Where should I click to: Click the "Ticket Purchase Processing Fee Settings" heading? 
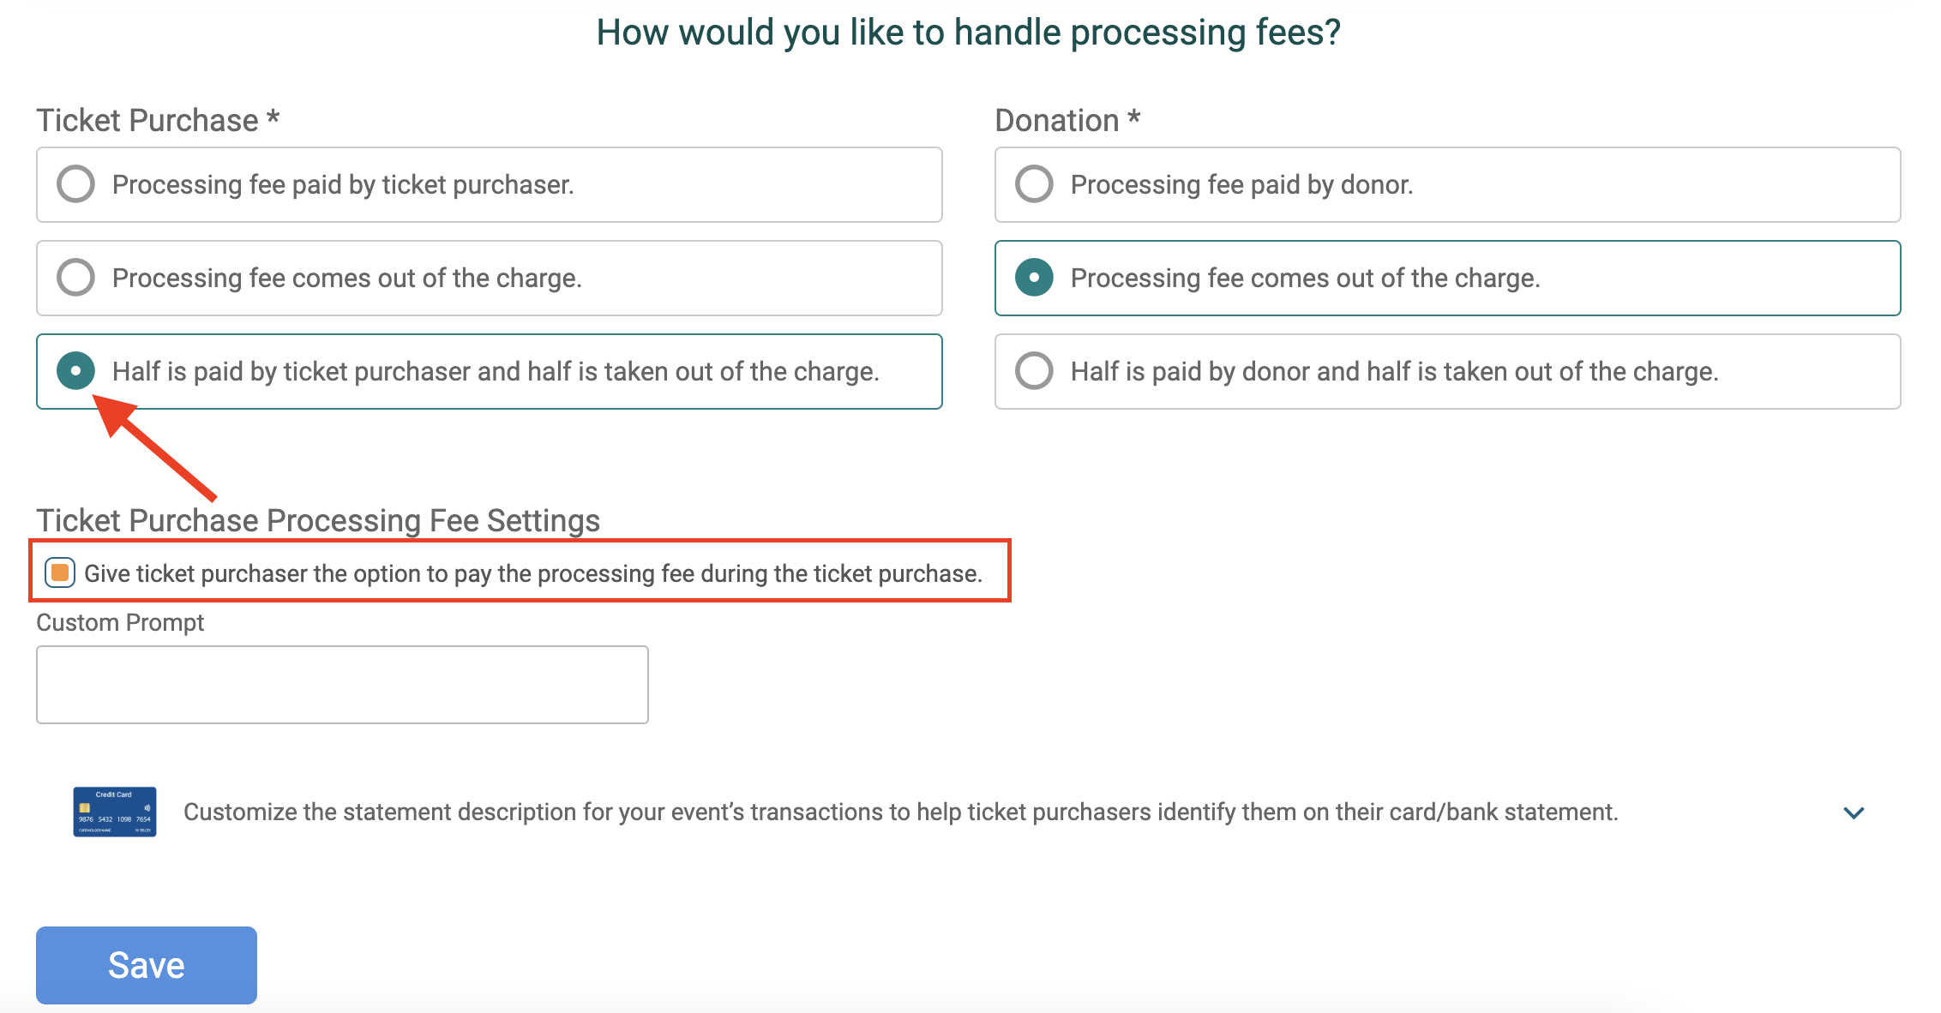[318, 520]
